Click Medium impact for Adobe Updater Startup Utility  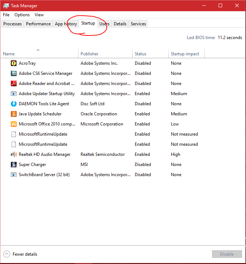(x=179, y=94)
